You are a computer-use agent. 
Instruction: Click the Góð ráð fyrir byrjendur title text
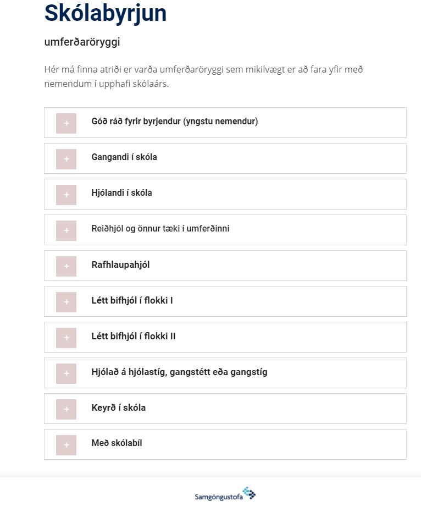tap(175, 122)
